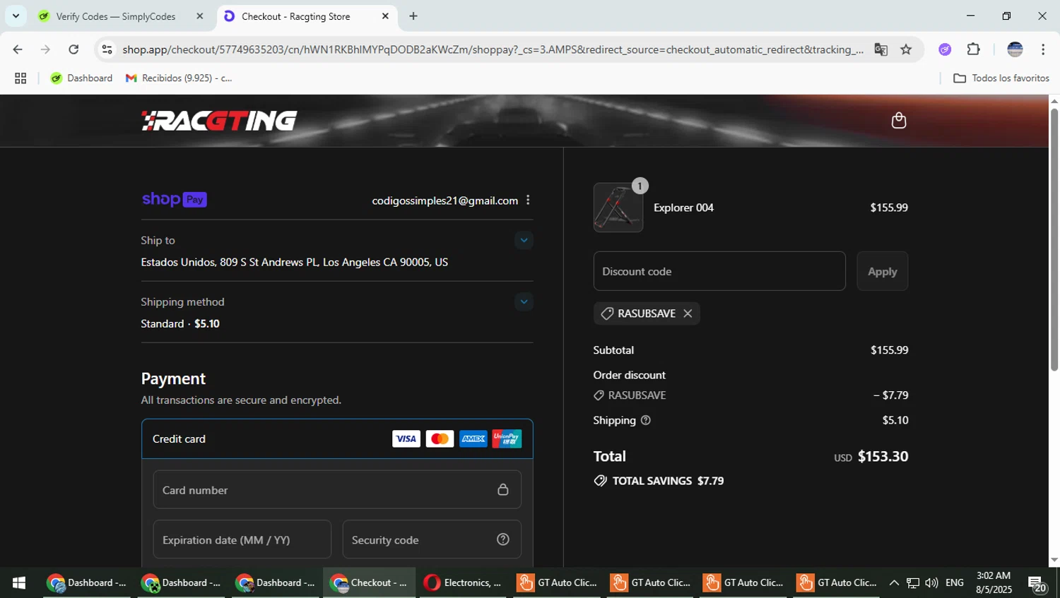1060x598 pixels.
Task: Open the Gmail Recibidos bookmark
Action: pyautogui.click(x=179, y=78)
